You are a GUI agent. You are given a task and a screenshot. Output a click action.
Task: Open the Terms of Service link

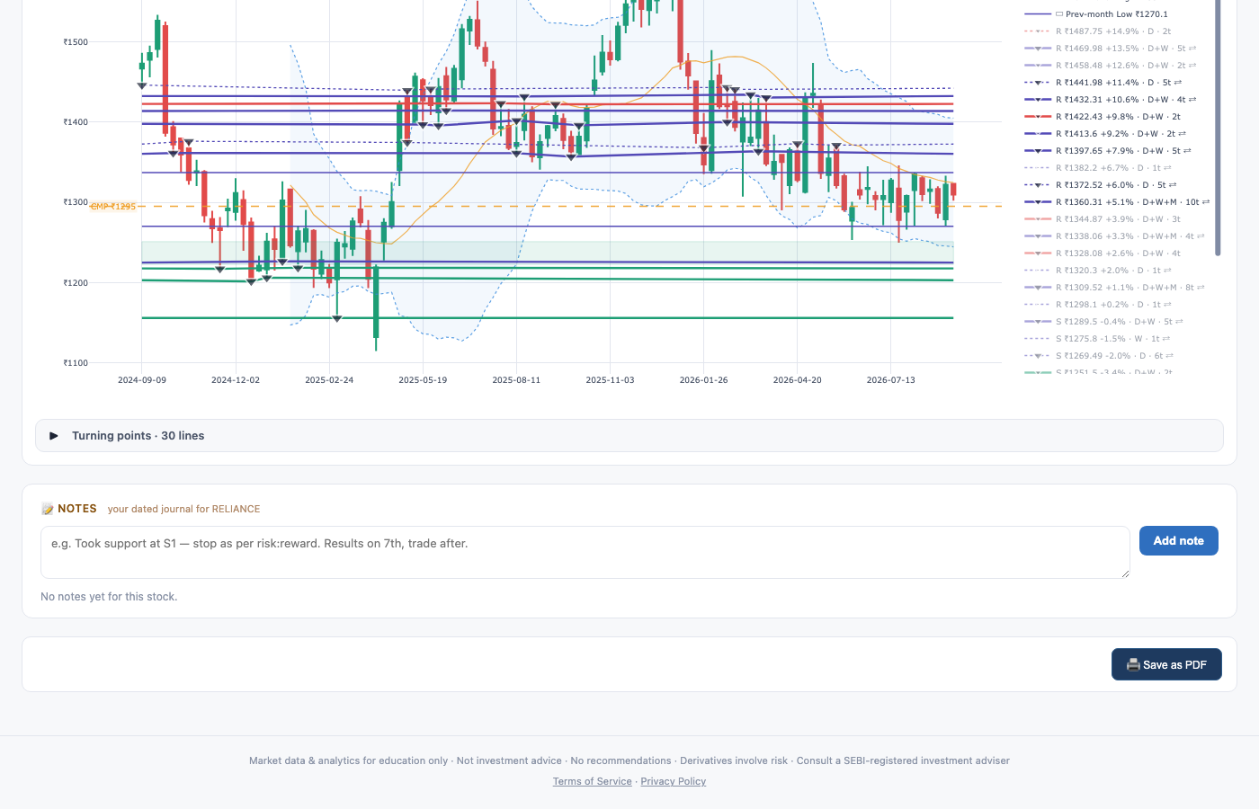point(593,782)
